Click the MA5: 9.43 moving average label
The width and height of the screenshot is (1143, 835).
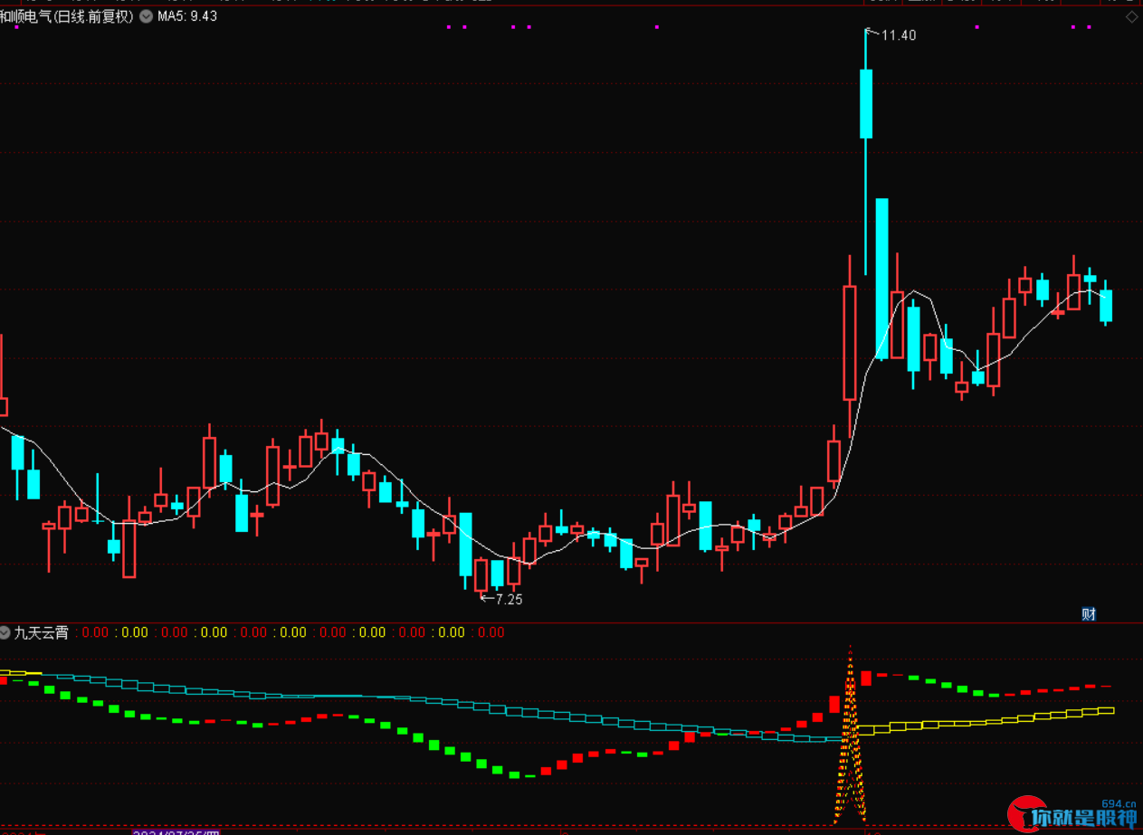point(187,16)
